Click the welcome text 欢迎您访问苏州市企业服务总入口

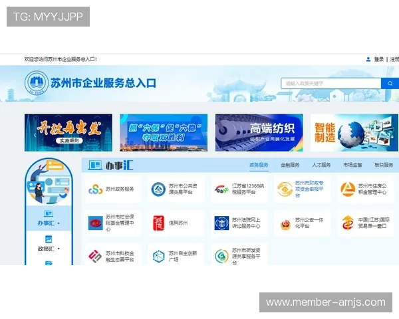coord(61,59)
